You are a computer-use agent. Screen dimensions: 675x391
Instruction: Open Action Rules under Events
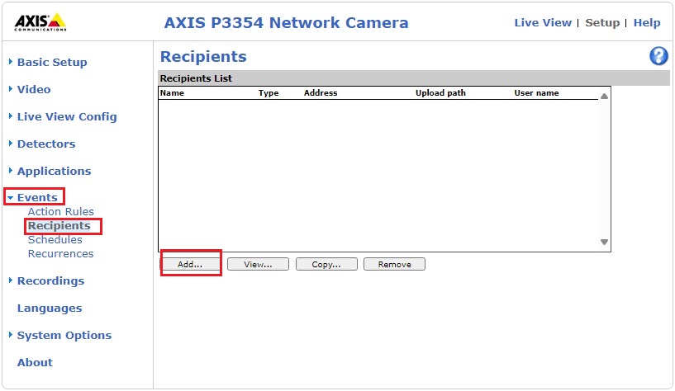60,212
